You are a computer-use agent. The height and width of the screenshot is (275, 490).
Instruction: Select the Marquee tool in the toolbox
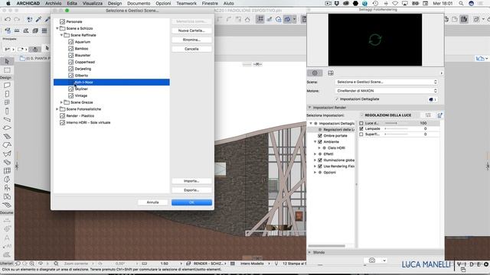pyautogui.click(x=7, y=70)
